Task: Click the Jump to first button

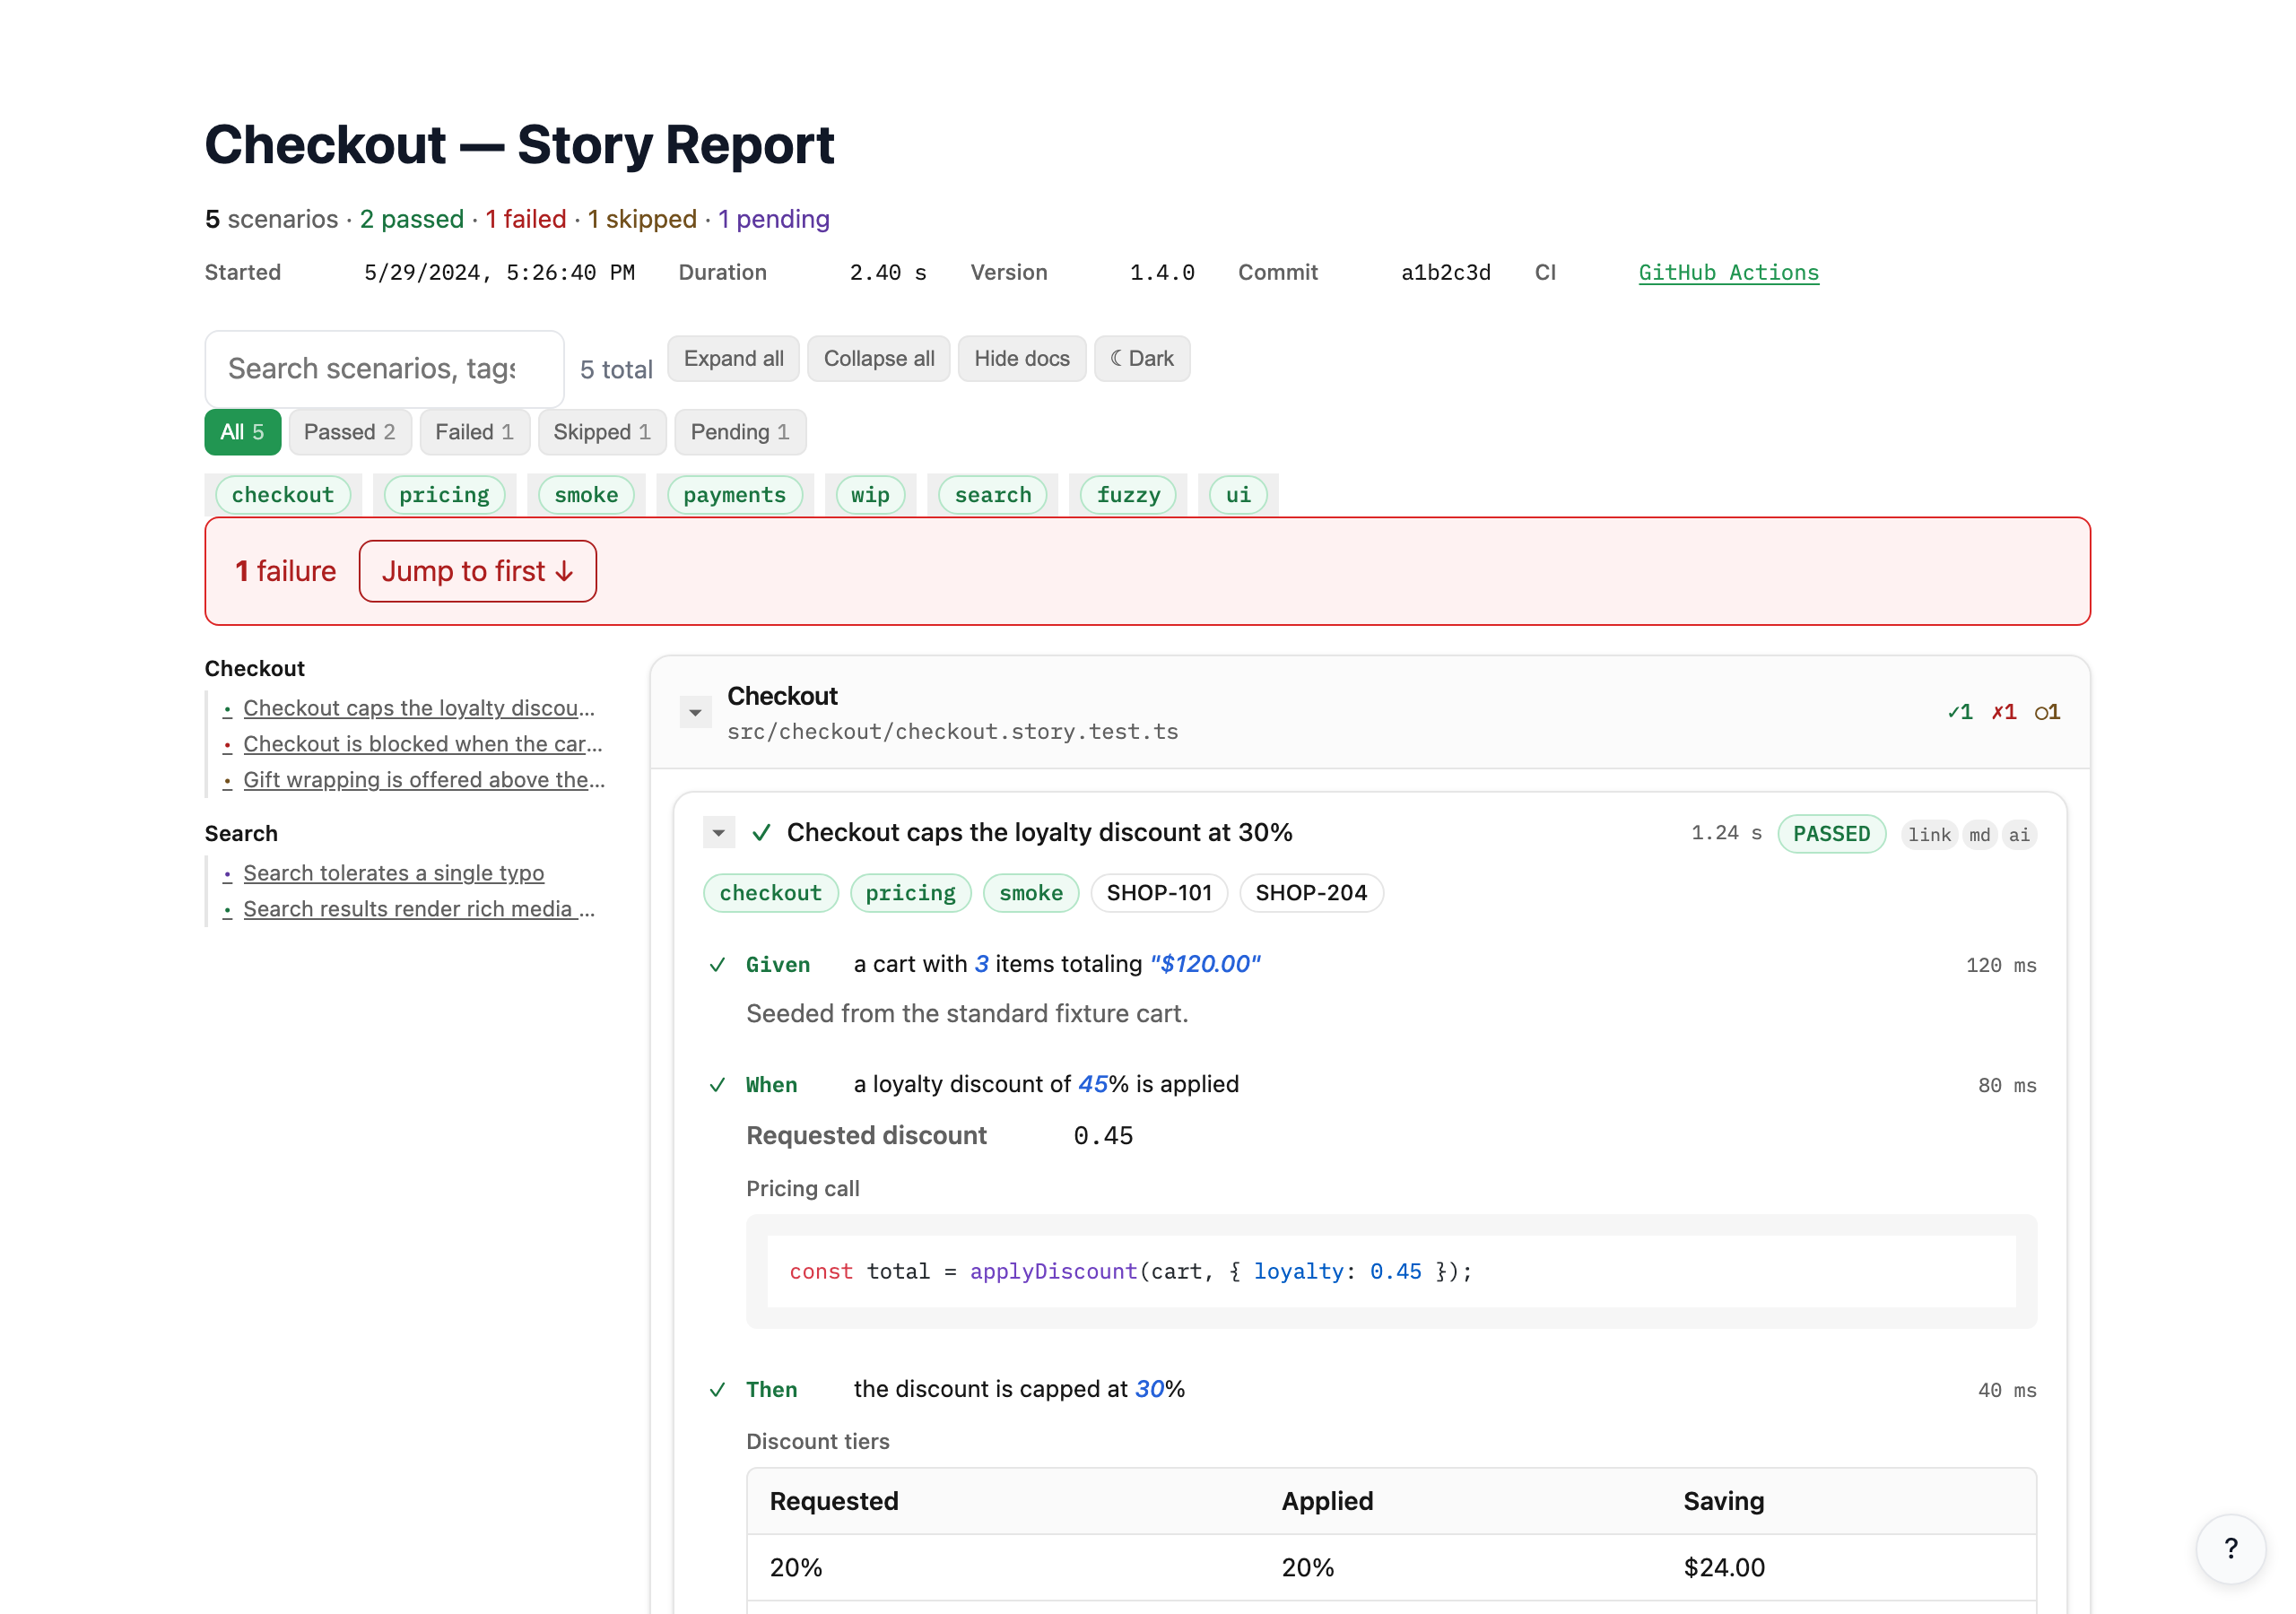Action: point(478,571)
